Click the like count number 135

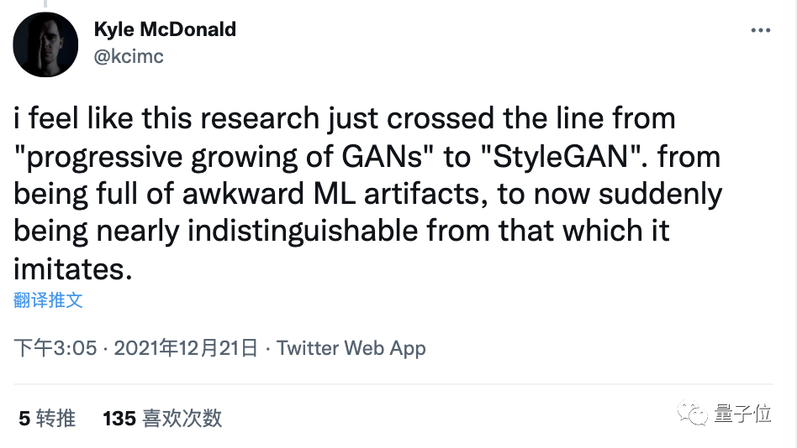(119, 417)
